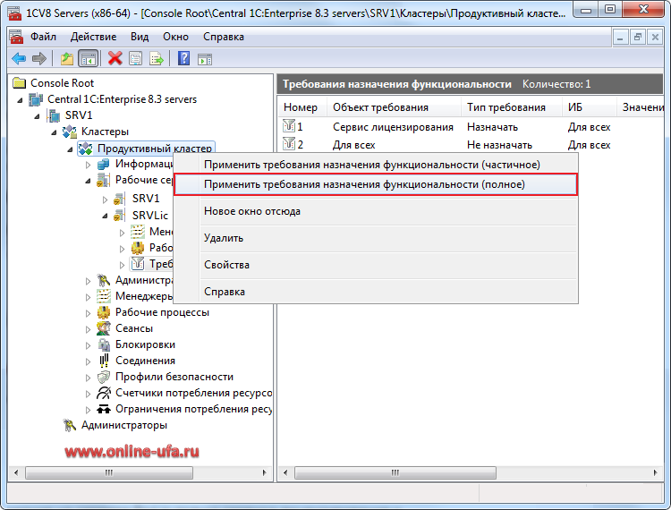Choose Применить требования назначения функциональности (полное)
Screen dimensions: 671x510
point(376,184)
